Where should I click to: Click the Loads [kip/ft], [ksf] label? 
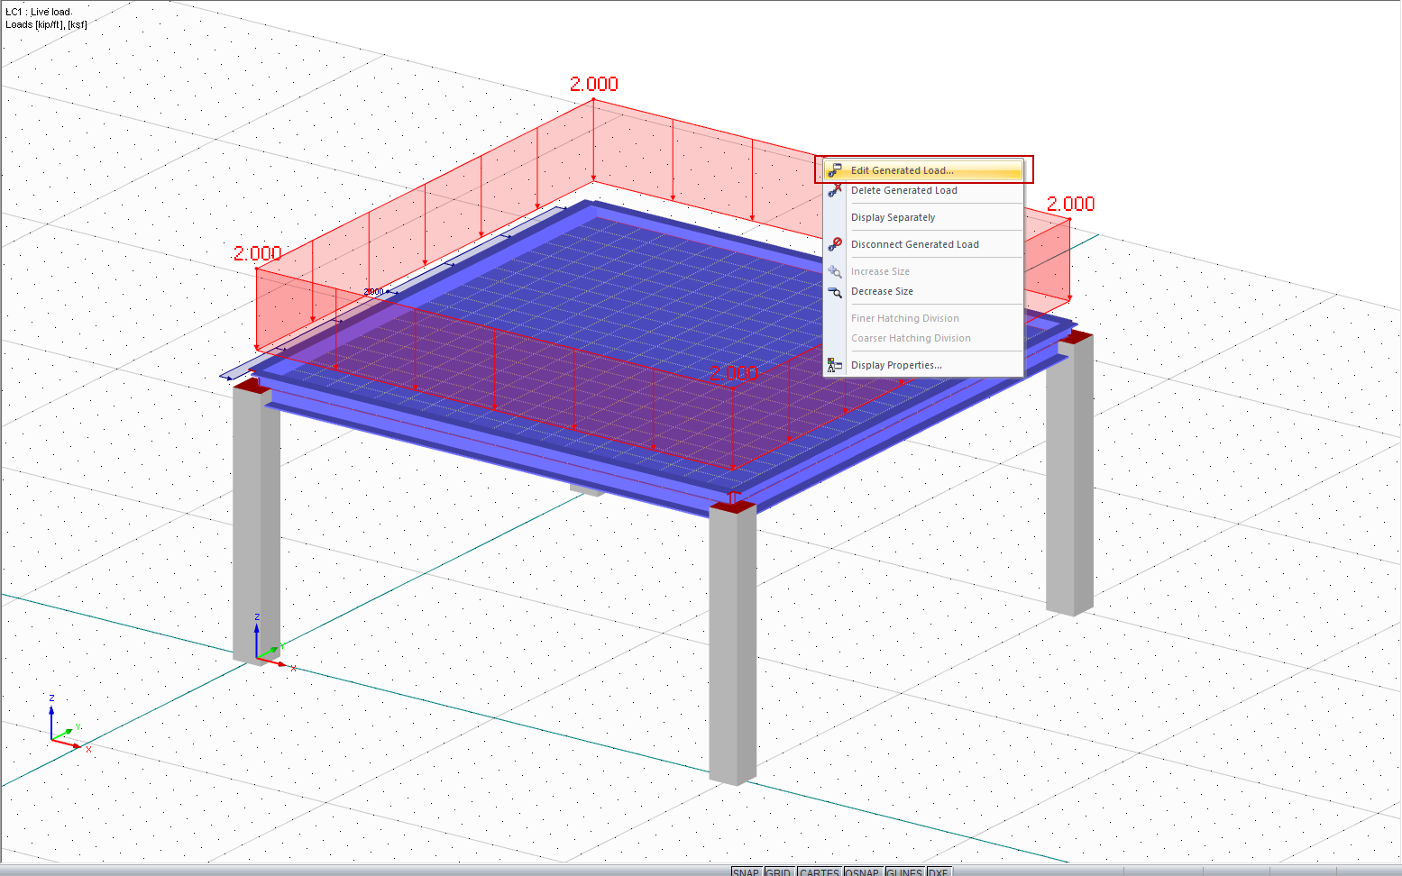pyautogui.click(x=46, y=24)
